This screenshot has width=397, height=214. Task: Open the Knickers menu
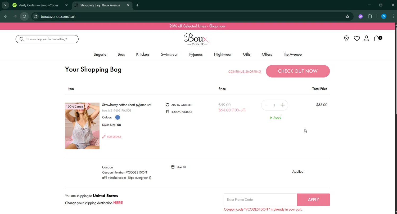[x=143, y=54]
